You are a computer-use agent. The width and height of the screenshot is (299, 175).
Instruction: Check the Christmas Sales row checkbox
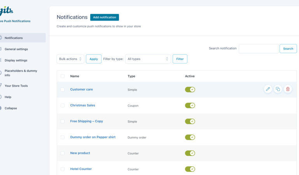click(63, 106)
